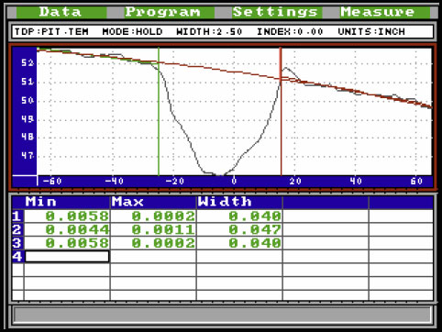Select row 1 Width value 0.040
This screenshot has width=442, height=332.
[239, 216]
